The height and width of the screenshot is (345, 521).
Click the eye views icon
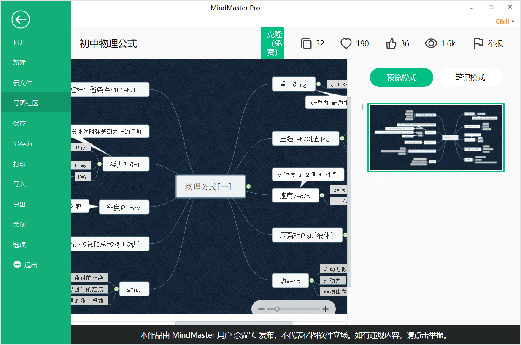(x=431, y=43)
